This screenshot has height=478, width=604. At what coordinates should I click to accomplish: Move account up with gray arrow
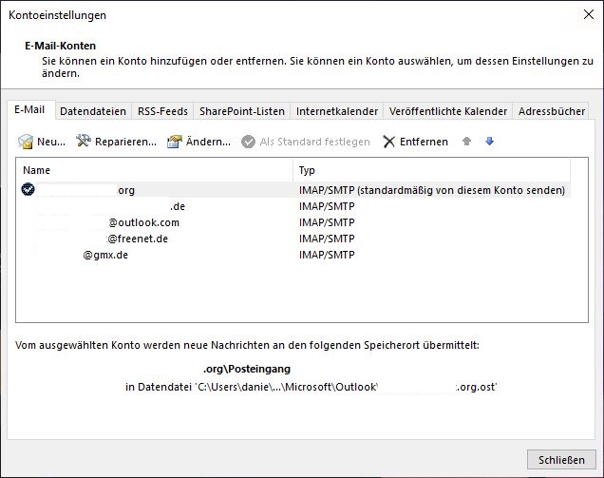pyautogui.click(x=466, y=141)
